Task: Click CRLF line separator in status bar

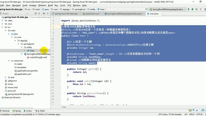Action: pyautogui.click(x=192, y=114)
